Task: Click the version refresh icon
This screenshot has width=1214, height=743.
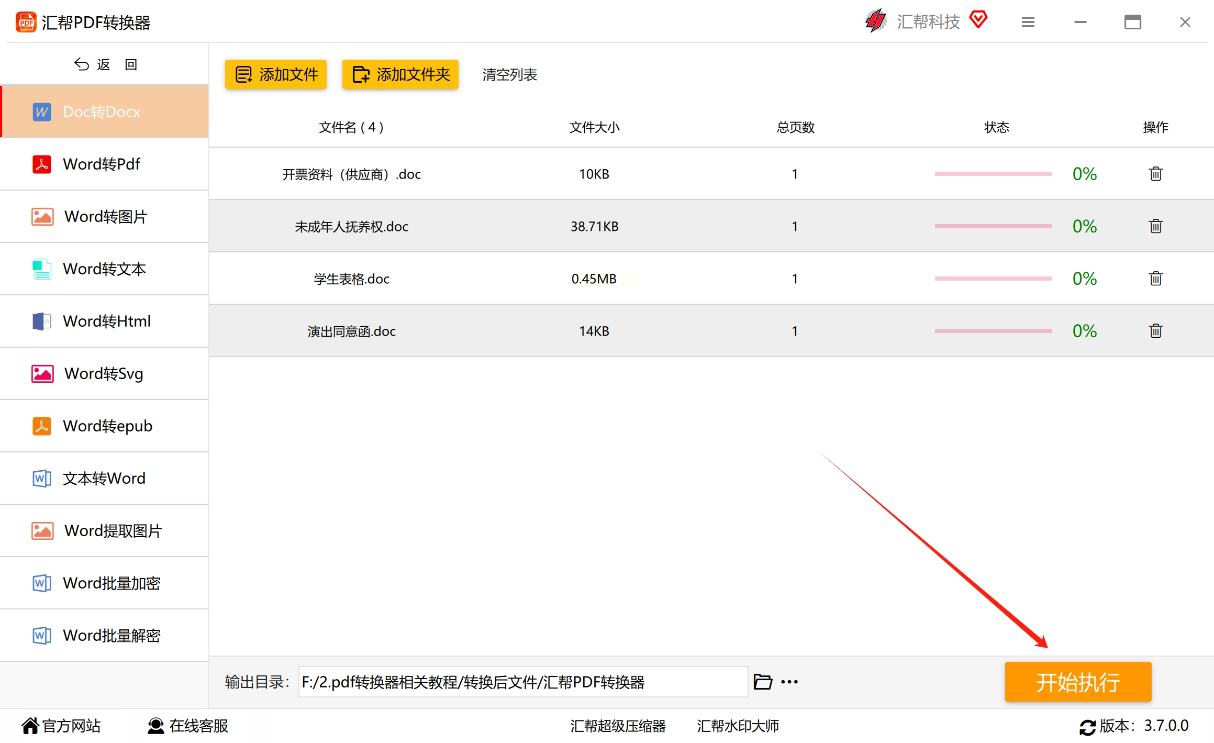Action: coord(1087,727)
